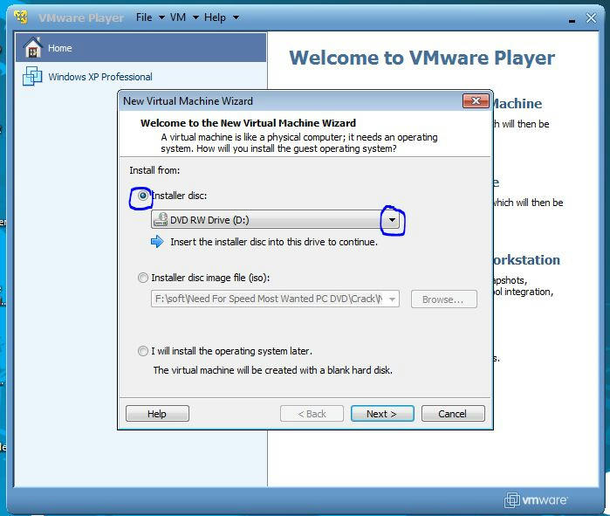Close the New Virtual Machine Wizard dialog
Screen dimensions: 610x516
click(476, 100)
